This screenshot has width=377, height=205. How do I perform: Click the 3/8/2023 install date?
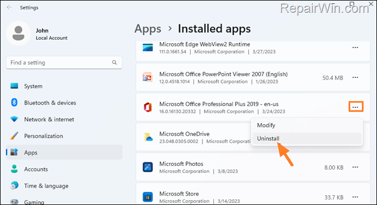[228, 171]
